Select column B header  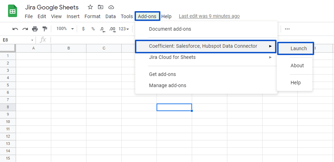(x=69, y=48)
